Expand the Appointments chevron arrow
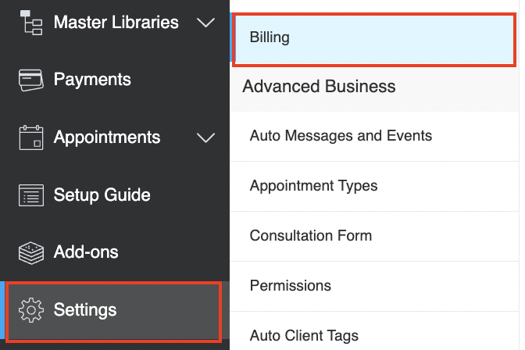The width and height of the screenshot is (525, 350). (x=205, y=137)
